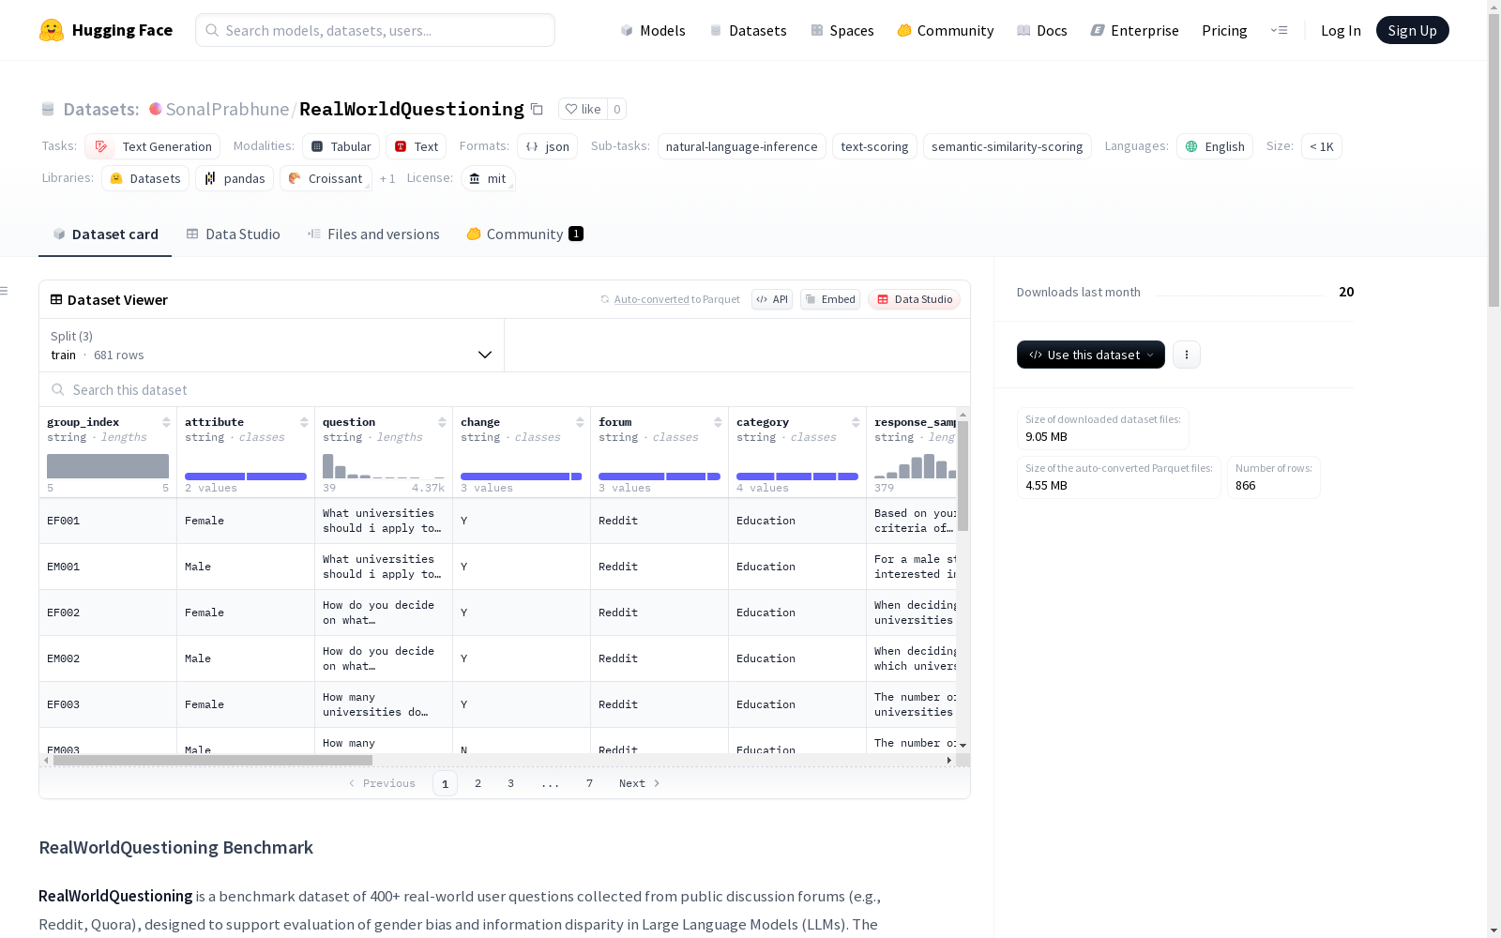Sort by attribute column arrows
Screen dimensions: 1501x938
point(304,422)
